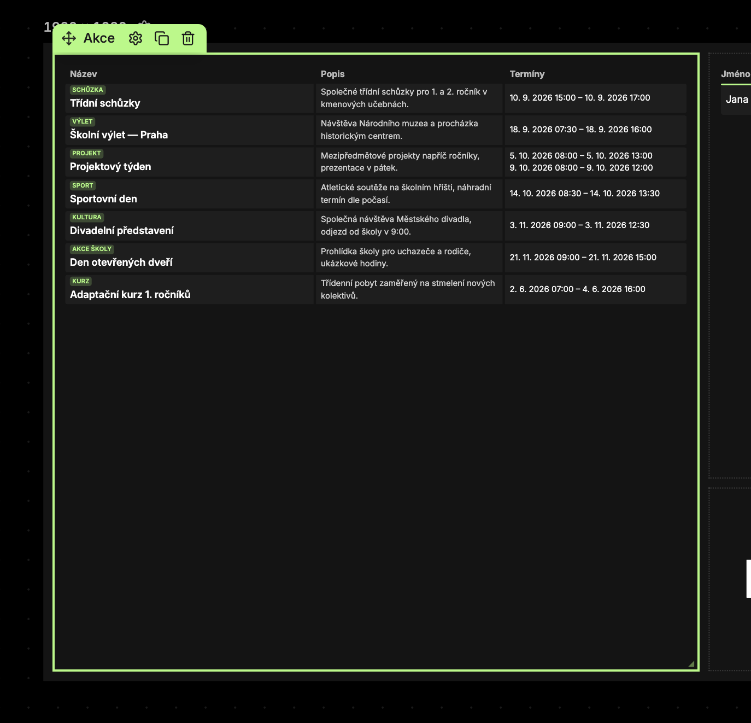Click the VÝLET tag badge
This screenshot has height=723, width=751.
[x=83, y=121]
